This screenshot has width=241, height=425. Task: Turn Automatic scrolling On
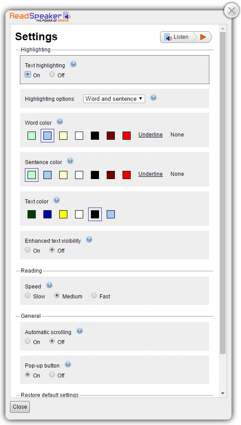click(x=28, y=341)
